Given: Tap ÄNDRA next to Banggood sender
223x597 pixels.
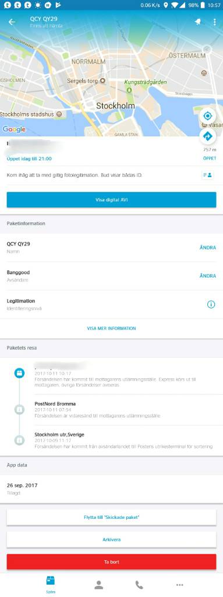Looking at the screenshot, I should pos(208,276).
